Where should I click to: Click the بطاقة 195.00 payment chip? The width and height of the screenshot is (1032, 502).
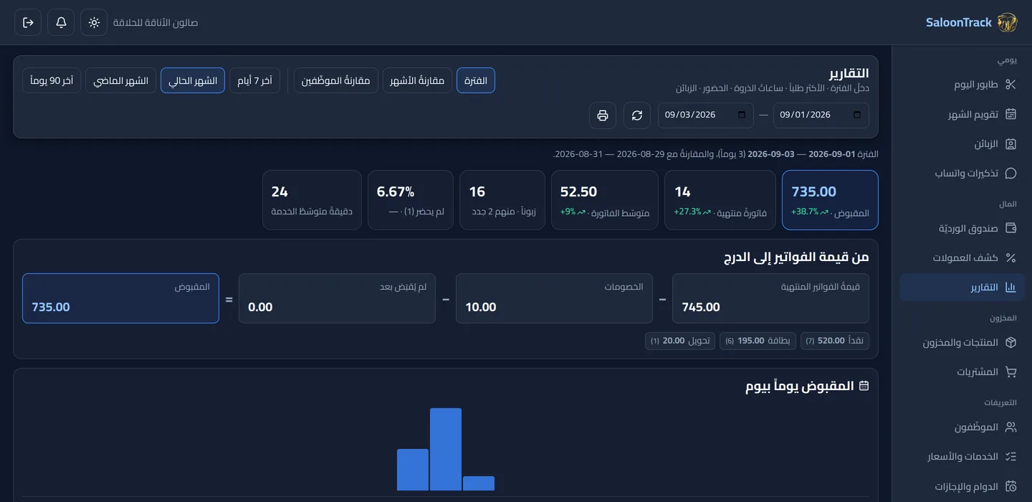758,341
